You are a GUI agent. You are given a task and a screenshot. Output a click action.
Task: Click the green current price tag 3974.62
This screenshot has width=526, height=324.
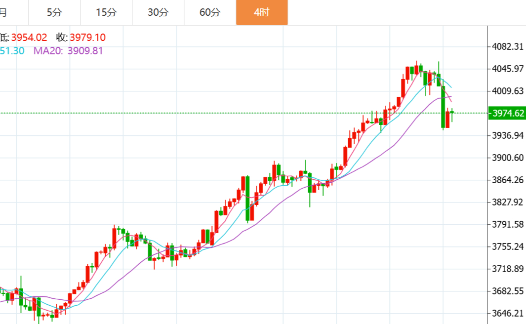coord(506,113)
